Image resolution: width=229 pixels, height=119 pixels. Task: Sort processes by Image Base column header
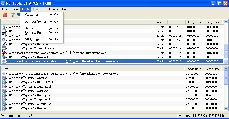pos(195,22)
